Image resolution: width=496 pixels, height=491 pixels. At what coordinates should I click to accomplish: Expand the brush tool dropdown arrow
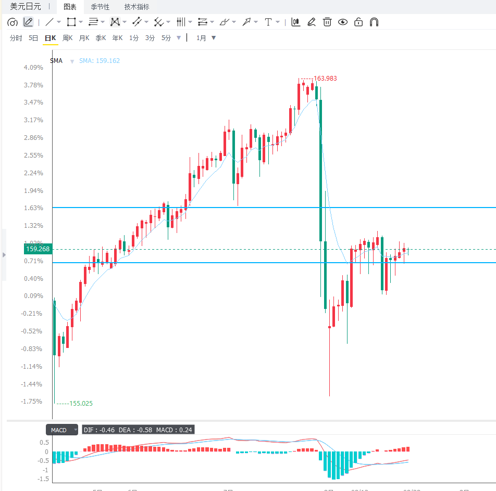point(234,22)
